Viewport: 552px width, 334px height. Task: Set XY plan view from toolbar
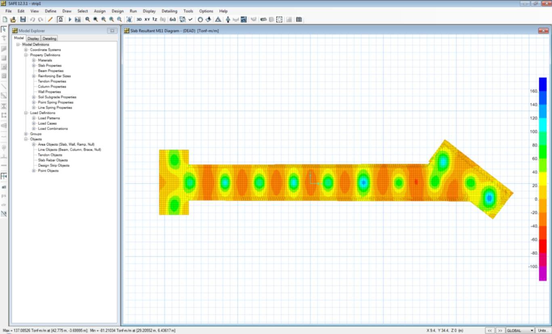[147, 19]
